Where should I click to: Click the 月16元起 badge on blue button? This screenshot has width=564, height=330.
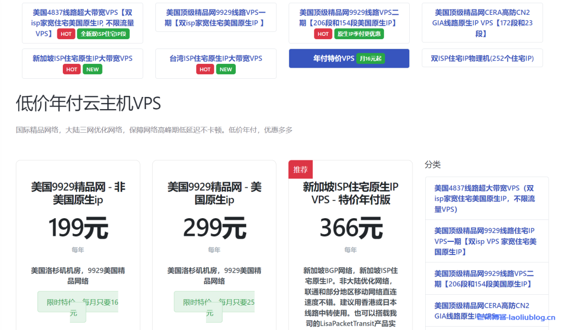371,58
